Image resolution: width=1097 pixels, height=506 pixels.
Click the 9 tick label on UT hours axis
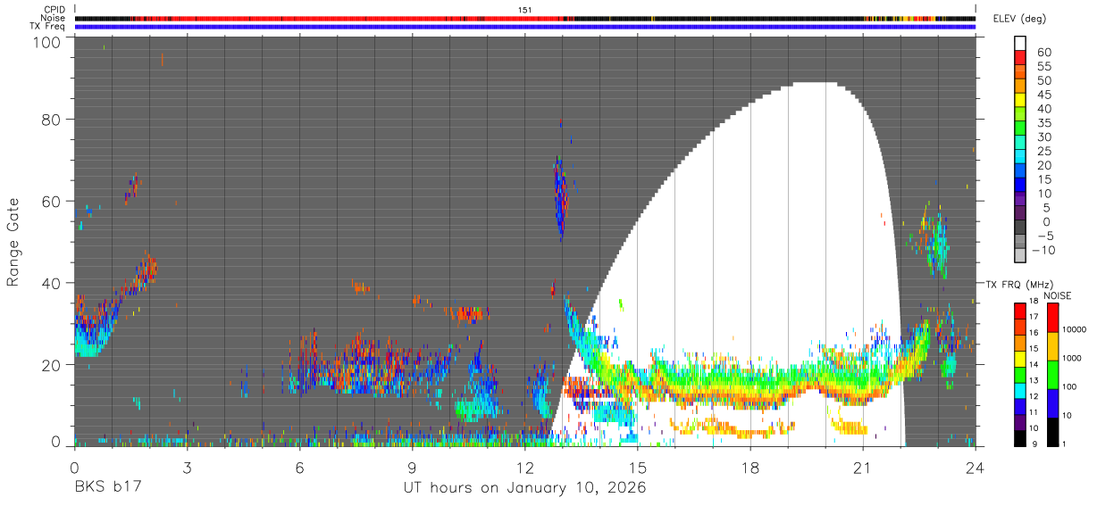coord(412,467)
